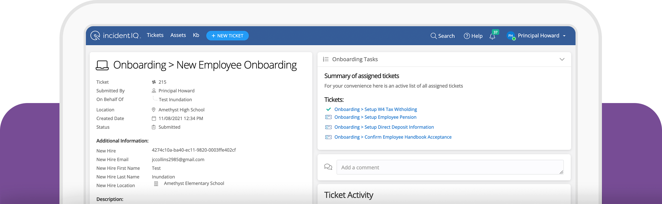The width and height of the screenshot is (662, 204).
Task: Click the Add a comment field
Action: [450, 167]
